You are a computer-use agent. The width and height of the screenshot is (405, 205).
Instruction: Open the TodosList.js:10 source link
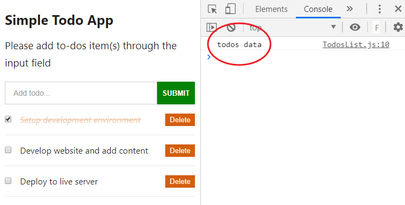pyautogui.click(x=356, y=44)
